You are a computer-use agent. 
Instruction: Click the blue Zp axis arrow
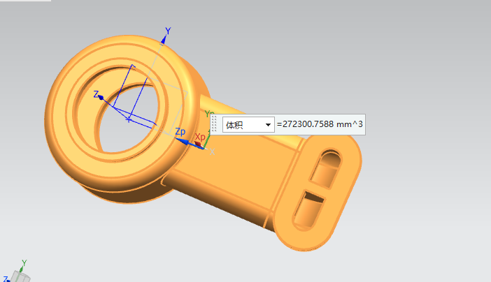click(x=180, y=141)
